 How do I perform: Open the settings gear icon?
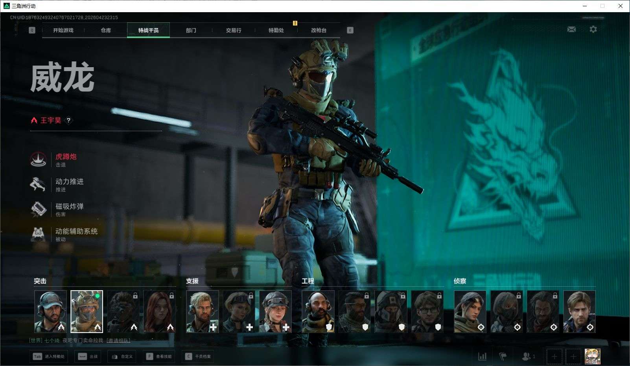pyautogui.click(x=593, y=29)
